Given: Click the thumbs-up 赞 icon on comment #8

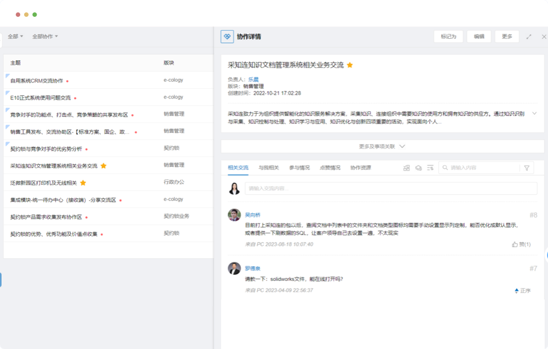Looking at the screenshot, I should pos(515,244).
